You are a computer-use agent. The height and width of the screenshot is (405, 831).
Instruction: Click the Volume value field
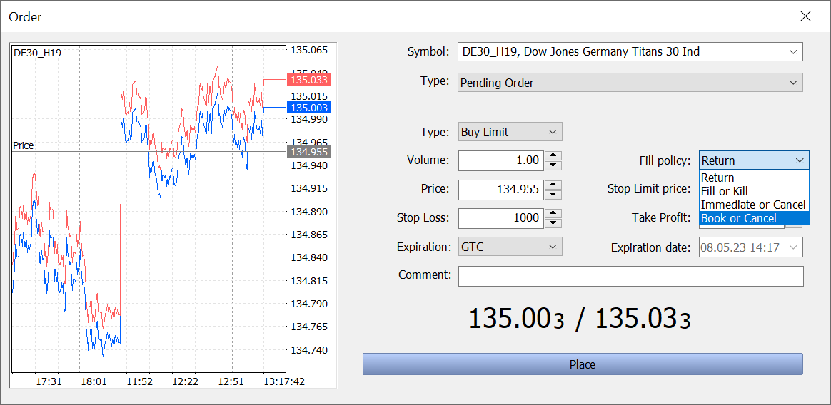[500, 160]
